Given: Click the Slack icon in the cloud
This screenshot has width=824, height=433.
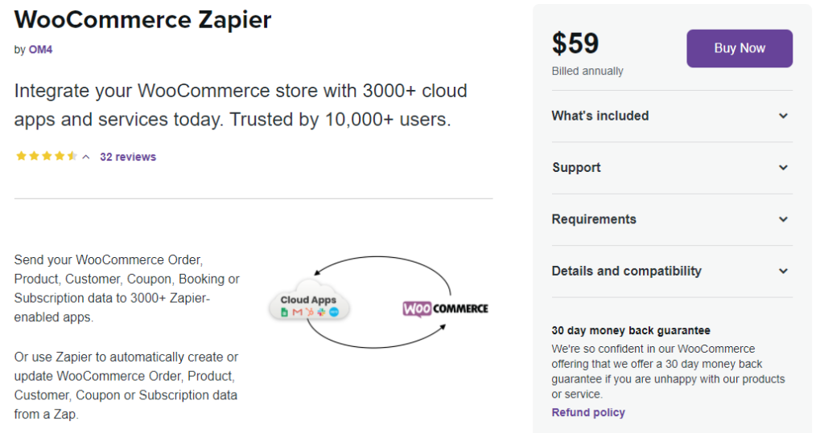Looking at the screenshot, I should 322,312.
